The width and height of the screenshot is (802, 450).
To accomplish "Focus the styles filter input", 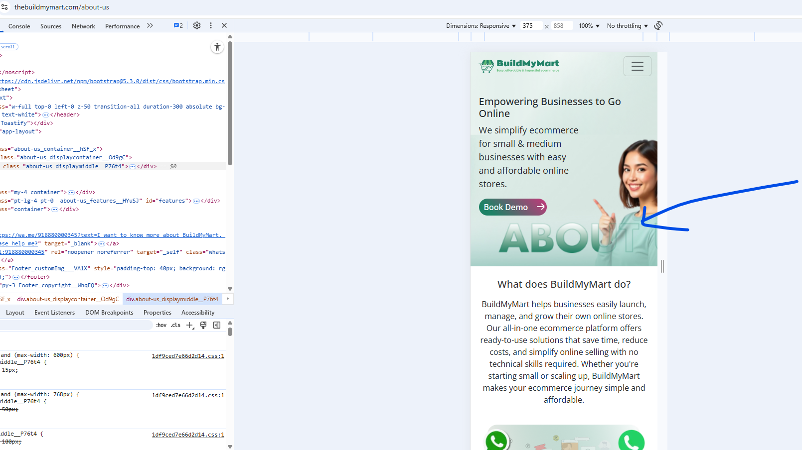I will tap(76, 325).
